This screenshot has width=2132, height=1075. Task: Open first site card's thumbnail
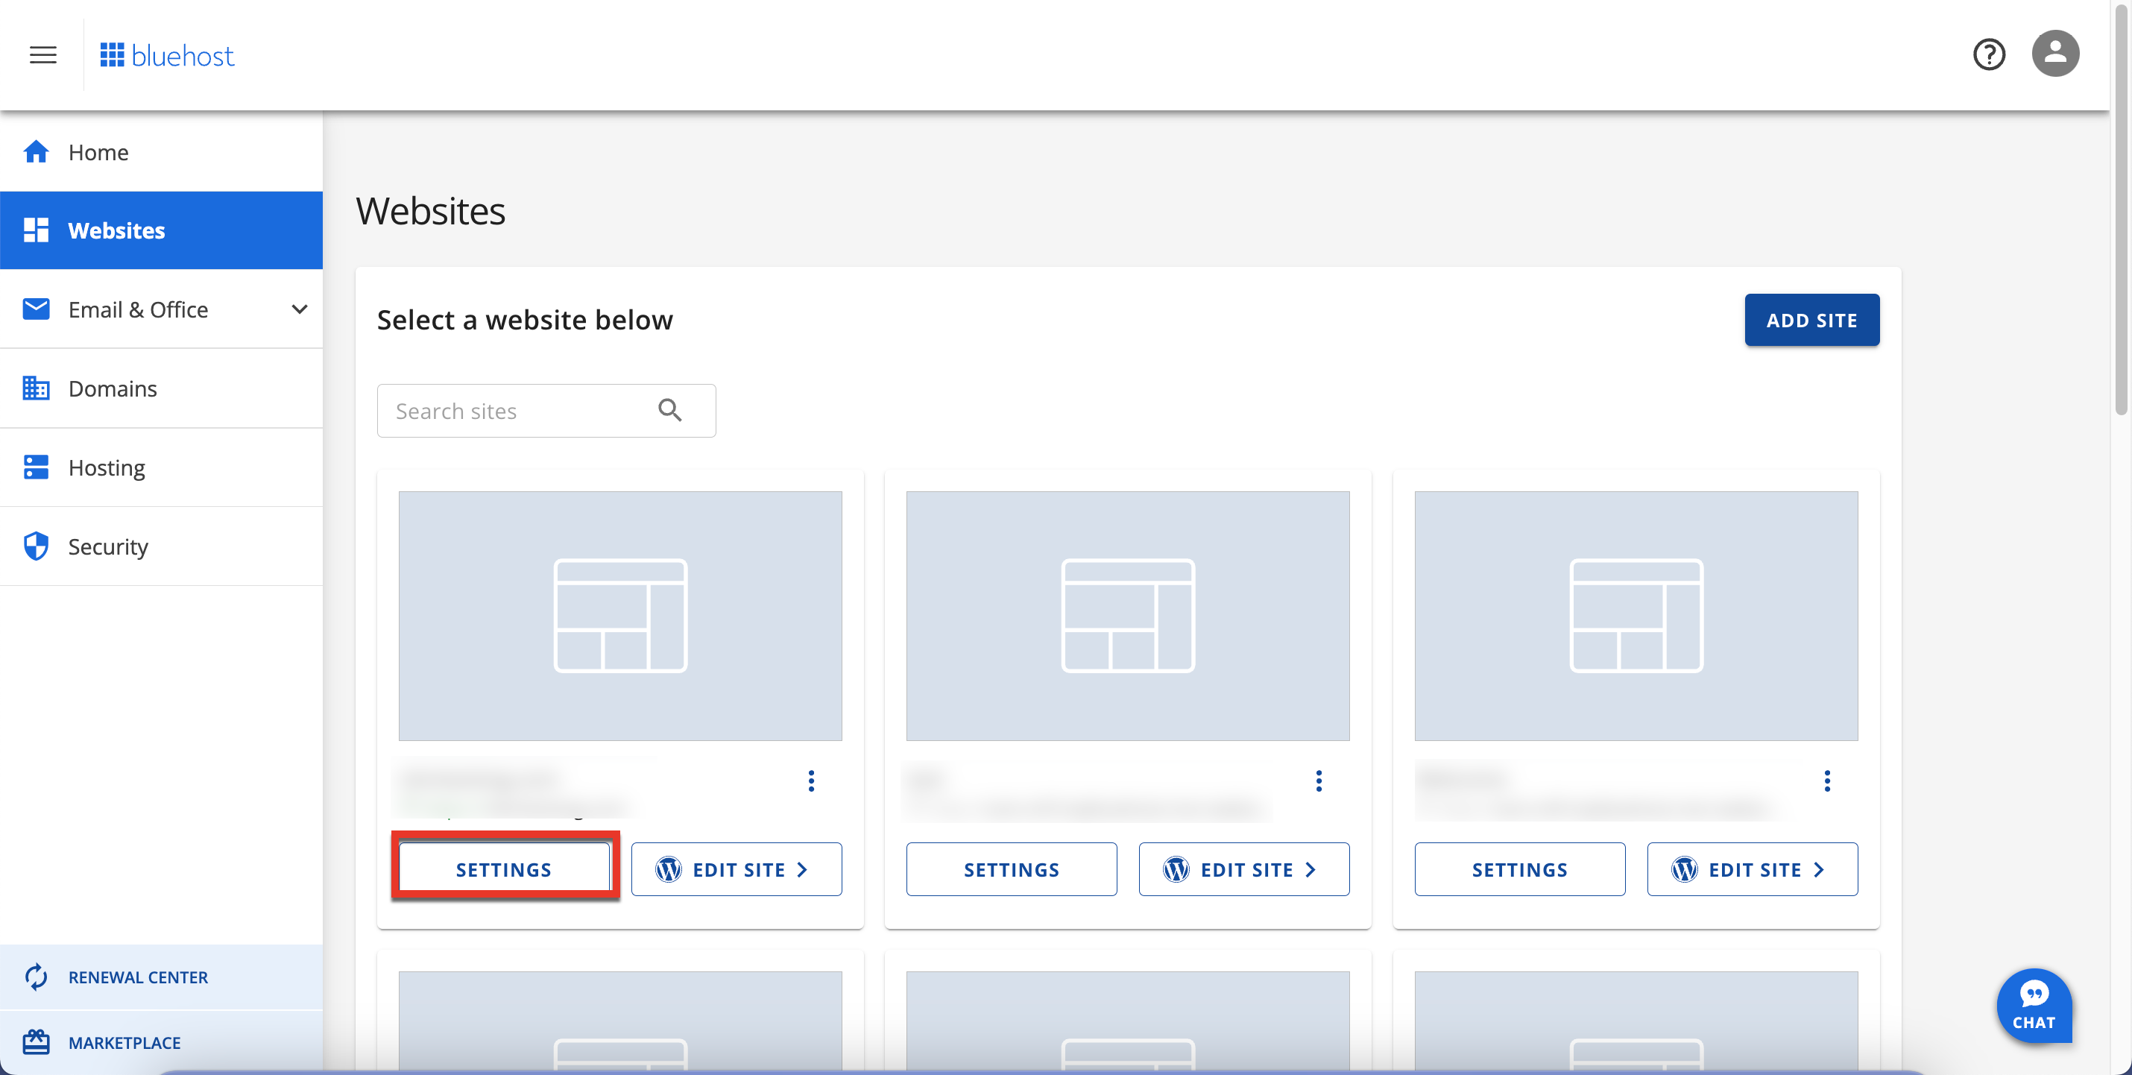click(620, 616)
